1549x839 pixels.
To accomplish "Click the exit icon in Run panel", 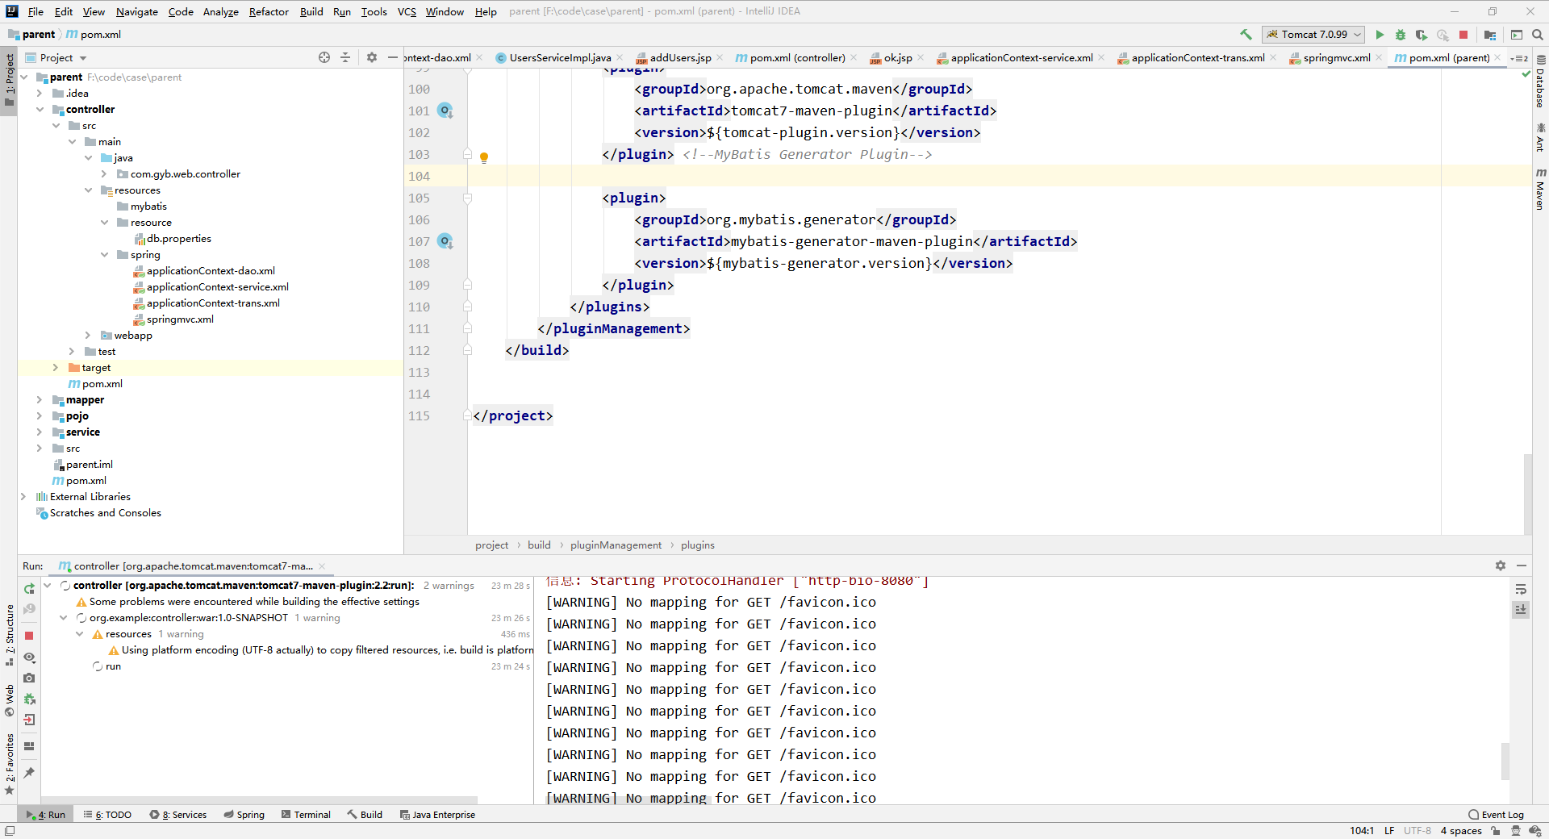I will [29, 720].
